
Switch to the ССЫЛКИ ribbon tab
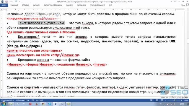tap(69, 5)
